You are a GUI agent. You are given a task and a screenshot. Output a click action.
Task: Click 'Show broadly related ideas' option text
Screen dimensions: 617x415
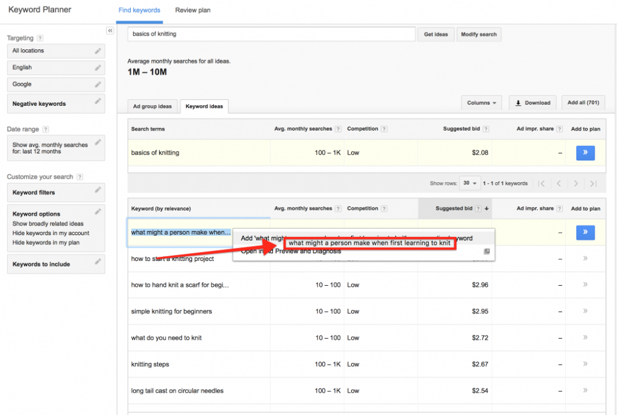[x=48, y=224]
